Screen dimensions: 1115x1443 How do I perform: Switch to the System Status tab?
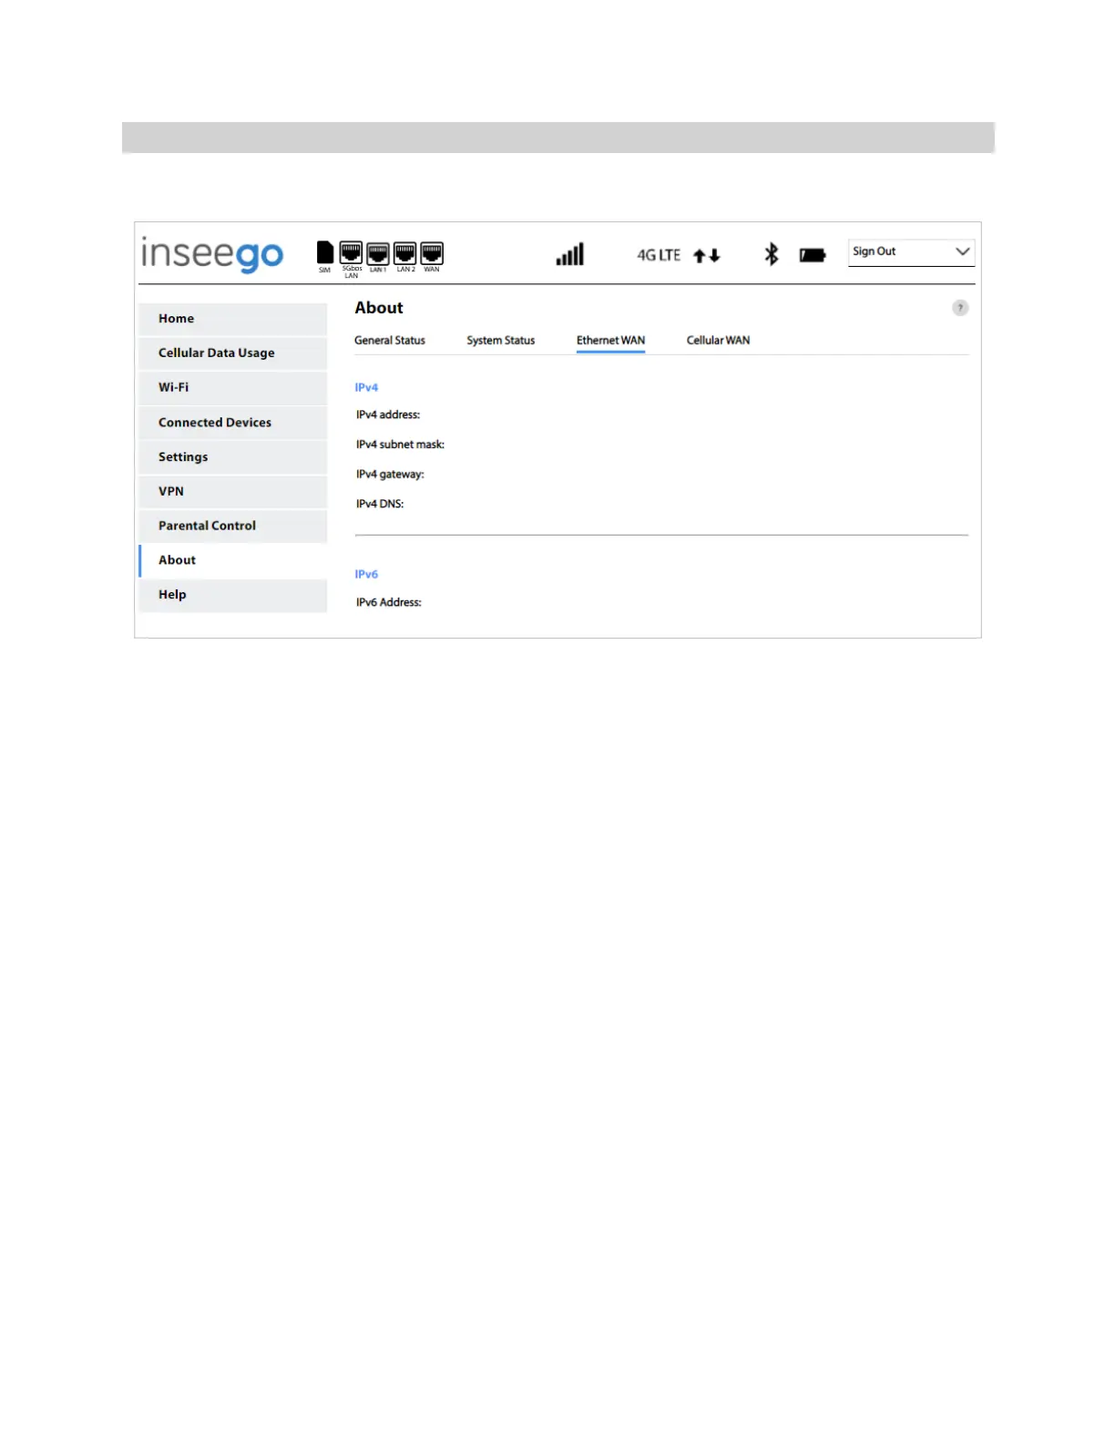click(x=501, y=341)
